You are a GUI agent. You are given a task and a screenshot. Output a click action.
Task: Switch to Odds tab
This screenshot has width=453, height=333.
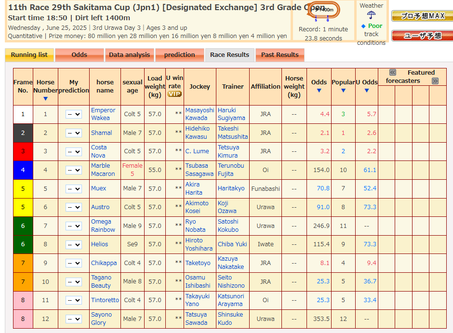click(80, 55)
